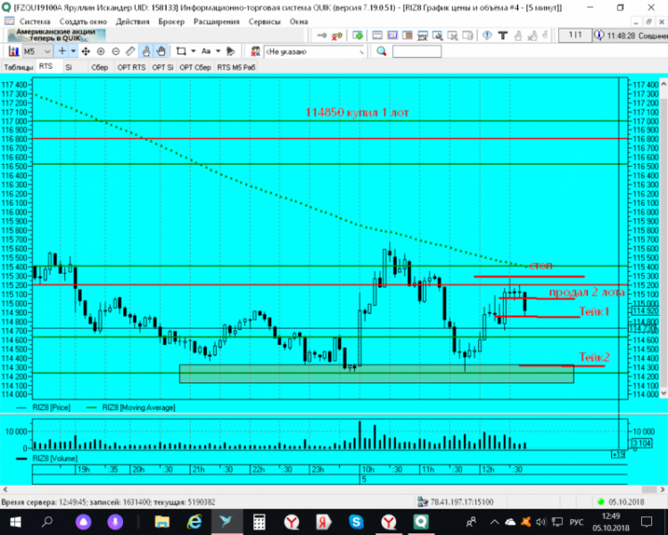668x535 pixels.
Task: Toggle the pointing hand tool button
Action: pos(145,52)
